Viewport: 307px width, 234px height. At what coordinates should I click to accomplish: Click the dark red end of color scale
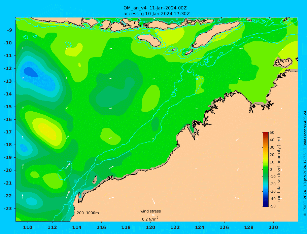click(266, 133)
